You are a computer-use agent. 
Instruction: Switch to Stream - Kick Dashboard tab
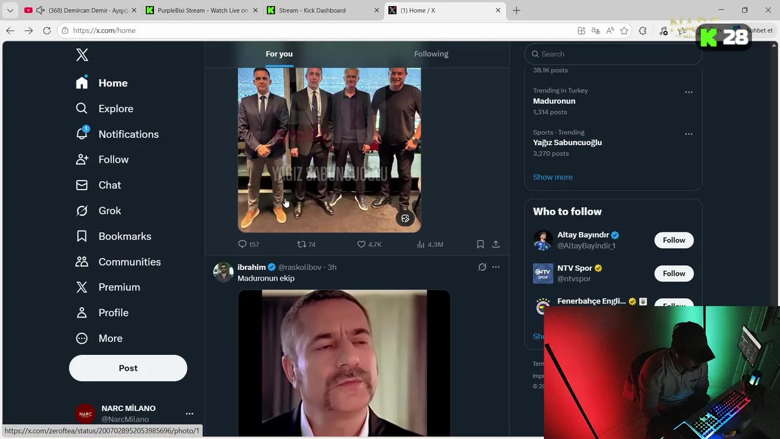[x=324, y=10]
